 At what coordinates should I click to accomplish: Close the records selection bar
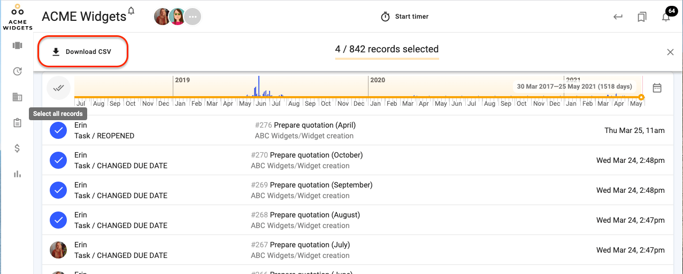[670, 52]
